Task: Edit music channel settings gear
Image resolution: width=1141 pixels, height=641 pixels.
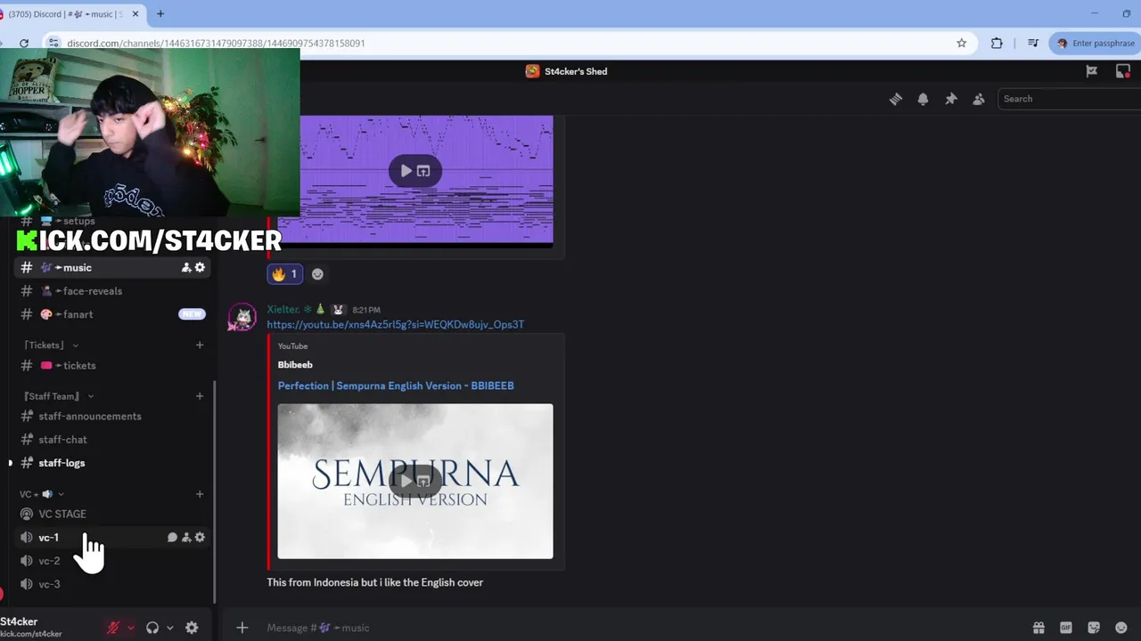Action: coord(200,267)
